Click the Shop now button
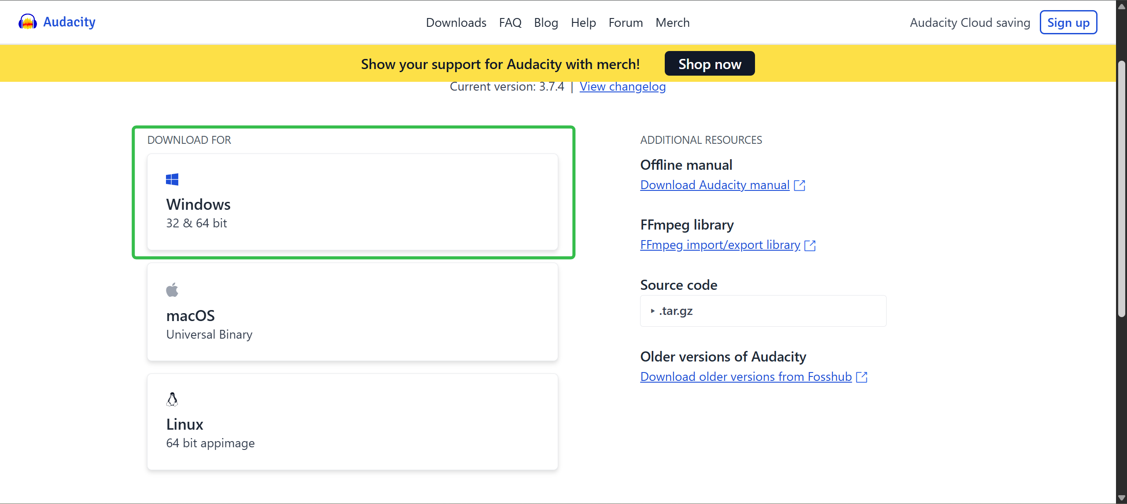This screenshot has width=1127, height=504. click(710, 64)
